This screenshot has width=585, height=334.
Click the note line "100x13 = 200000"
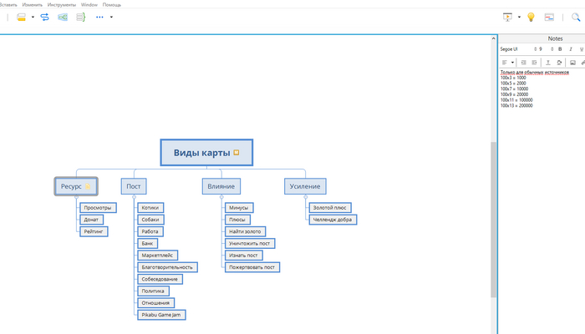coord(516,105)
